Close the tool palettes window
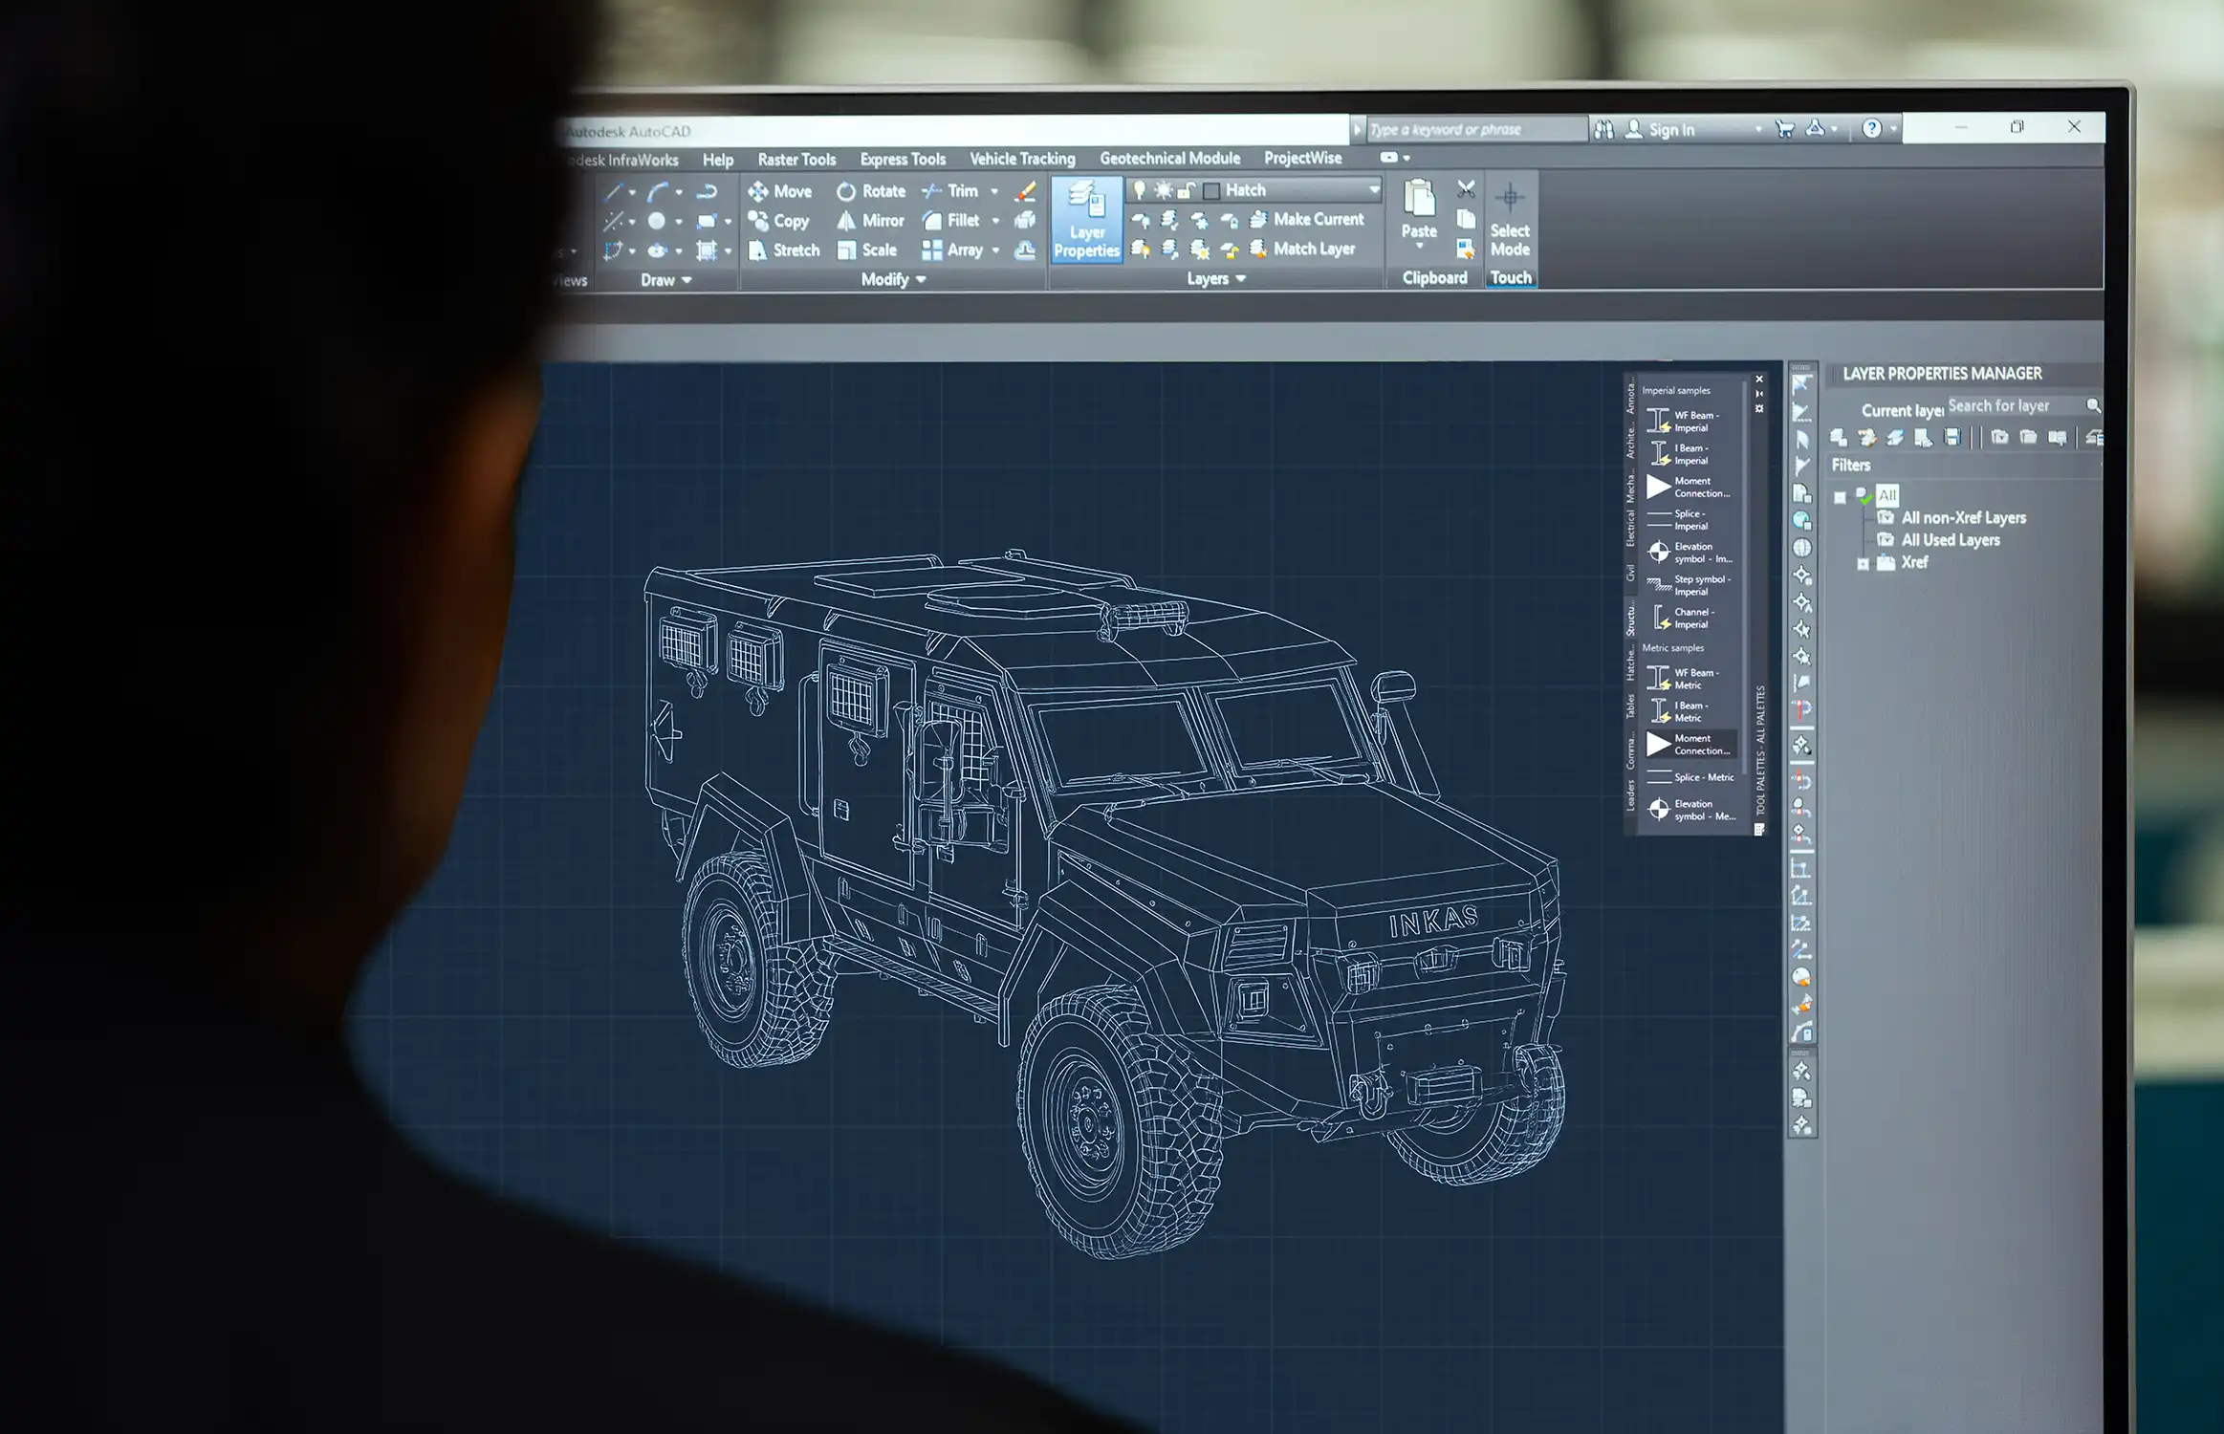Image resolution: width=2224 pixels, height=1434 pixels. coord(1759,380)
